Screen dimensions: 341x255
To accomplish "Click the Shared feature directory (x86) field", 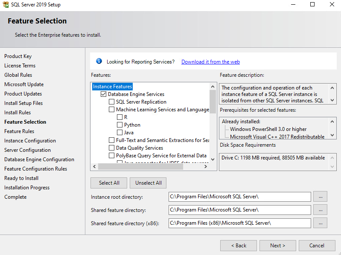I will click(240, 223).
